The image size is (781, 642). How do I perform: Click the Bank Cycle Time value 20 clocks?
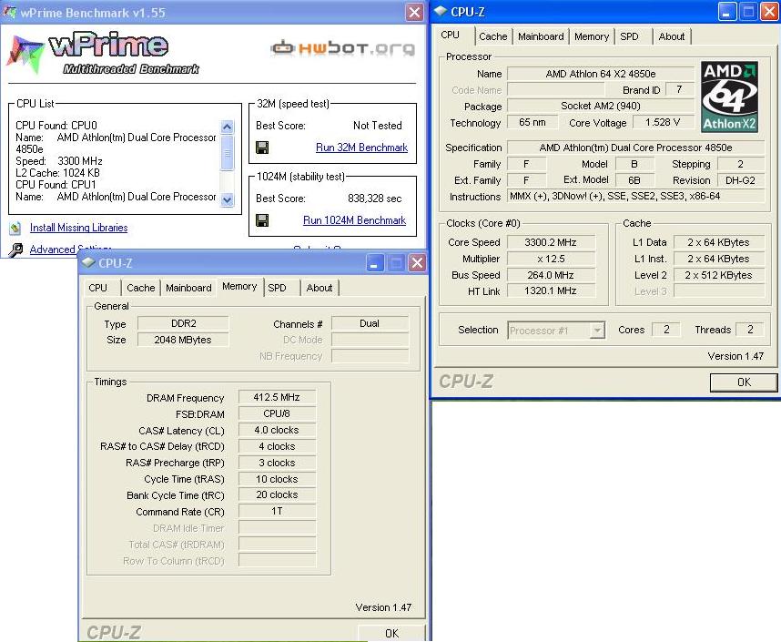[277, 494]
